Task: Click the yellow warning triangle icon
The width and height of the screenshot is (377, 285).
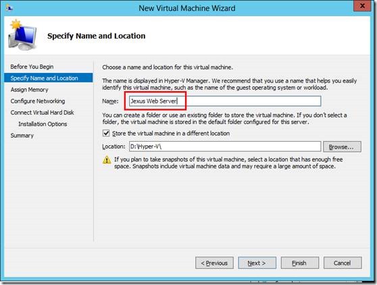Action: (x=107, y=160)
